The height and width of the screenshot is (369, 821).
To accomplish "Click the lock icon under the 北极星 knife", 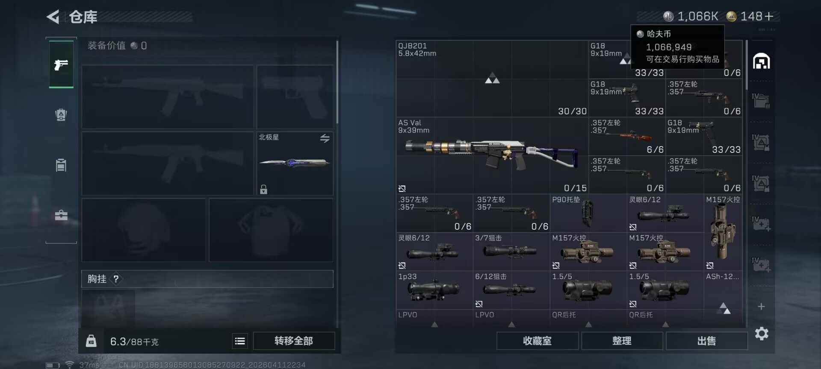I will (x=263, y=189).
